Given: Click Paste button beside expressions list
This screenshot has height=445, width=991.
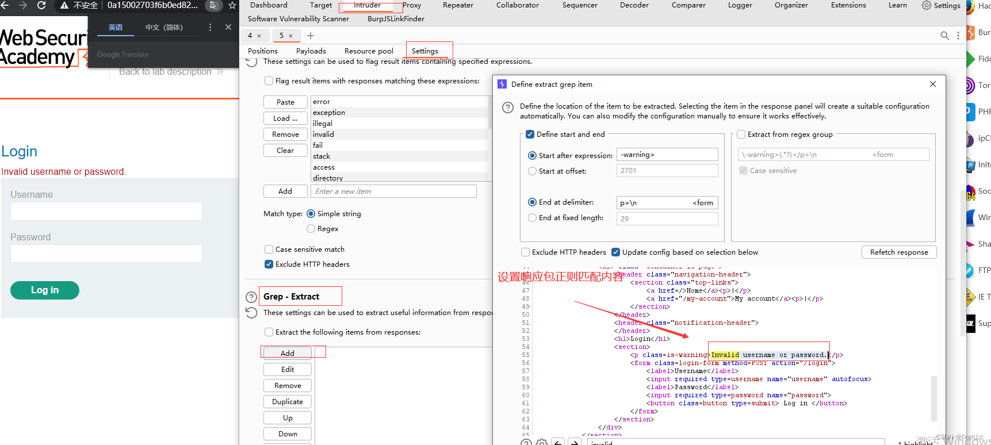Looking at the screenshot, I should pos(285,102).
